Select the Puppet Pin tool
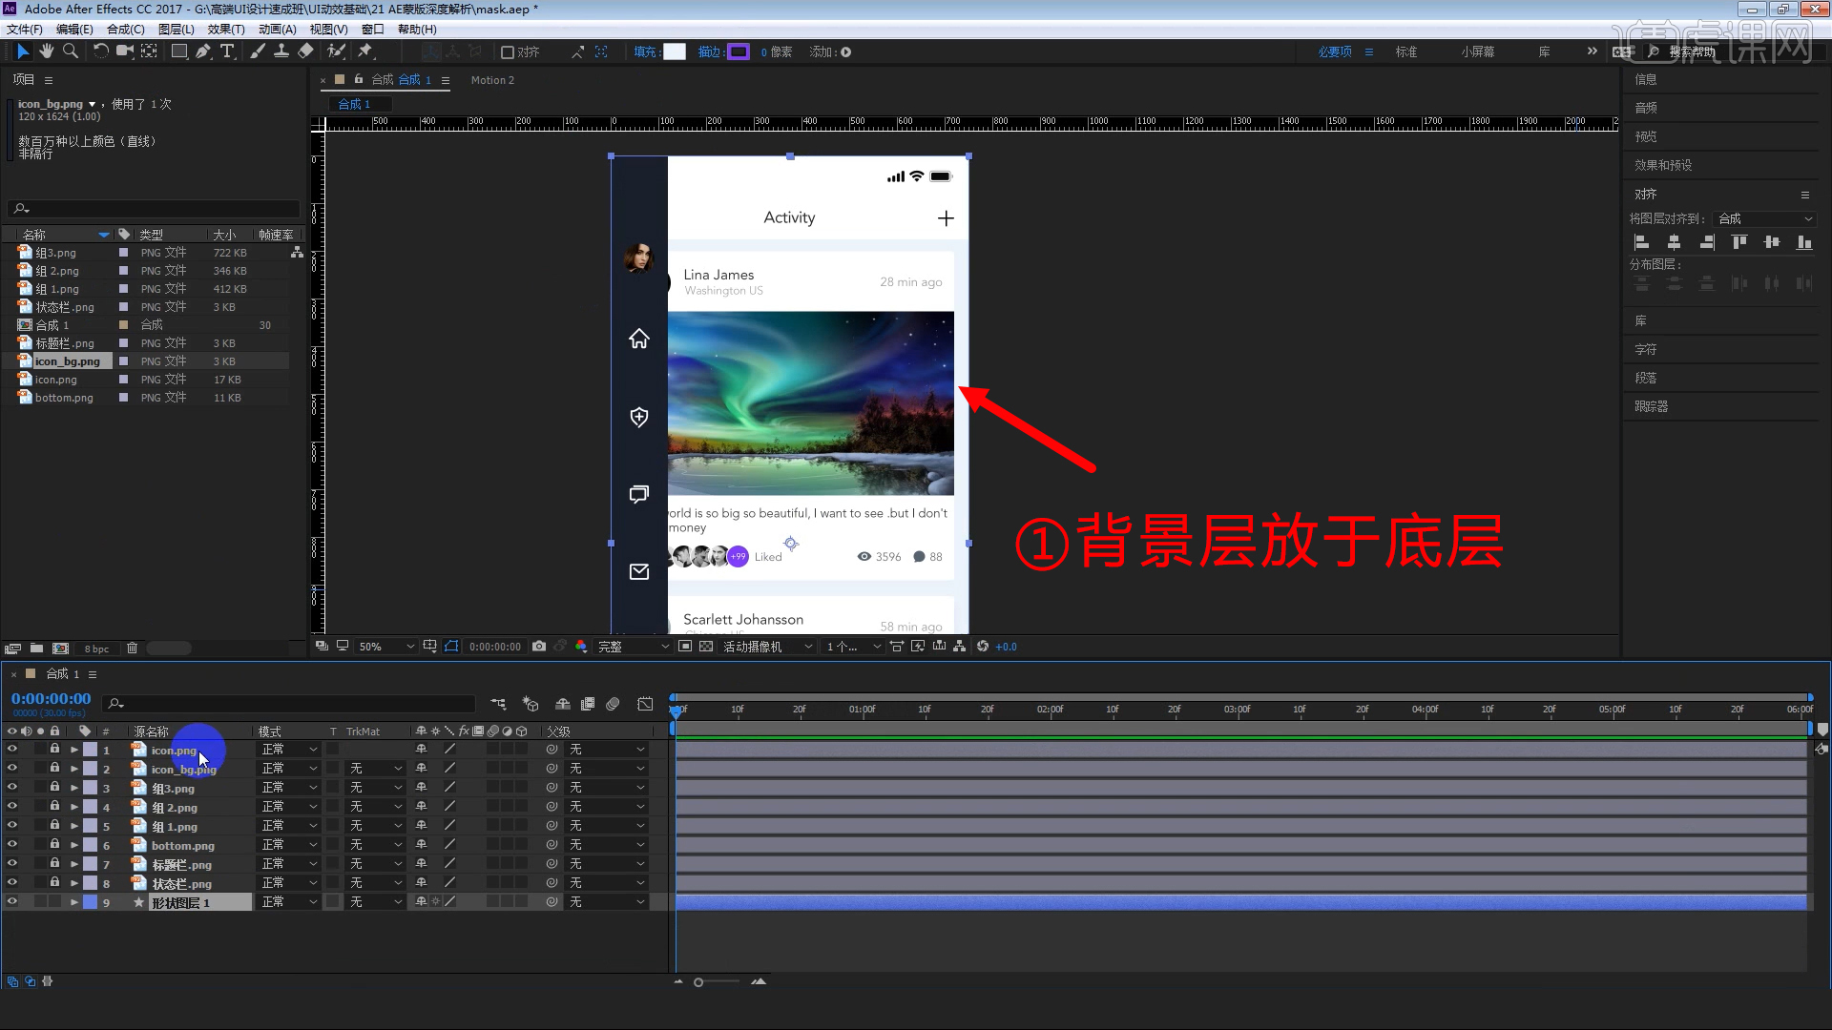 [366, 51]
